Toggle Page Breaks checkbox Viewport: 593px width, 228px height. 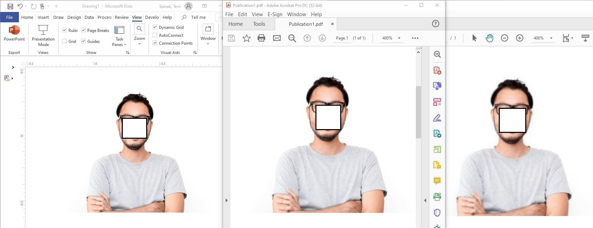[x=83, y=30]
